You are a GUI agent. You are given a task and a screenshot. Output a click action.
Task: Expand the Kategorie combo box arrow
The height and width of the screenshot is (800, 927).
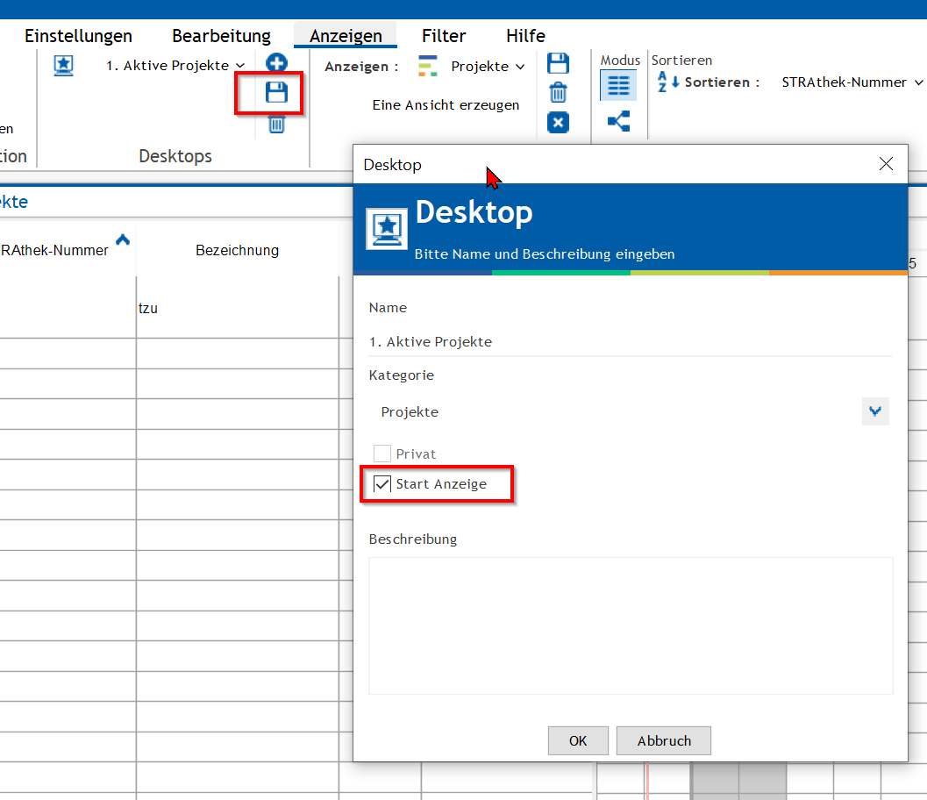point(875,411)
